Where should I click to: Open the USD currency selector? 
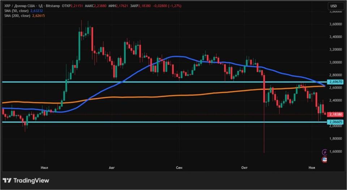point(334,6)
